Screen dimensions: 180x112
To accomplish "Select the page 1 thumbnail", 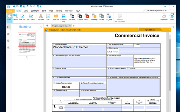I will pyautogui.click(x=27, y=43).
